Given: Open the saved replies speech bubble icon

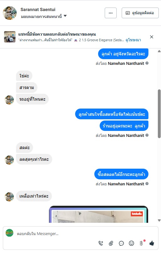Looking at the screenshot, I should point(121,243).
